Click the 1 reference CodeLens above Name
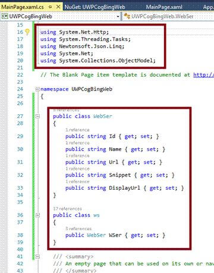Screen dimensions: 214x273 click(x=77, y=143)
